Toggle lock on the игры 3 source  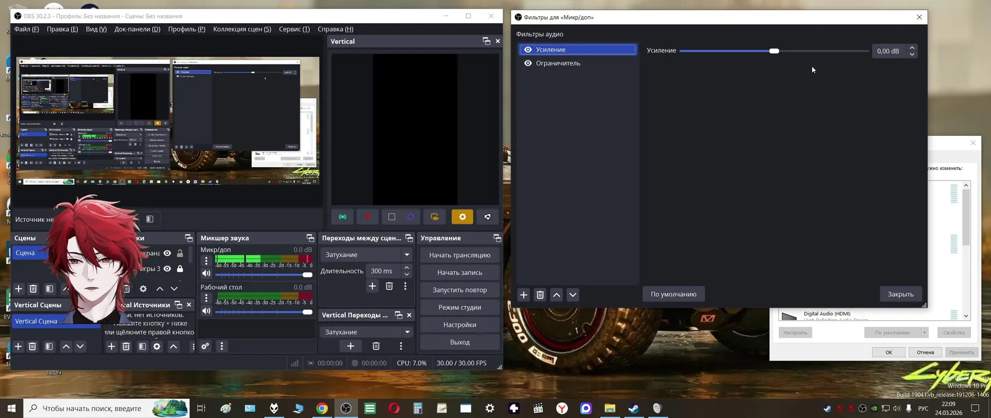(x=180, y=269)
